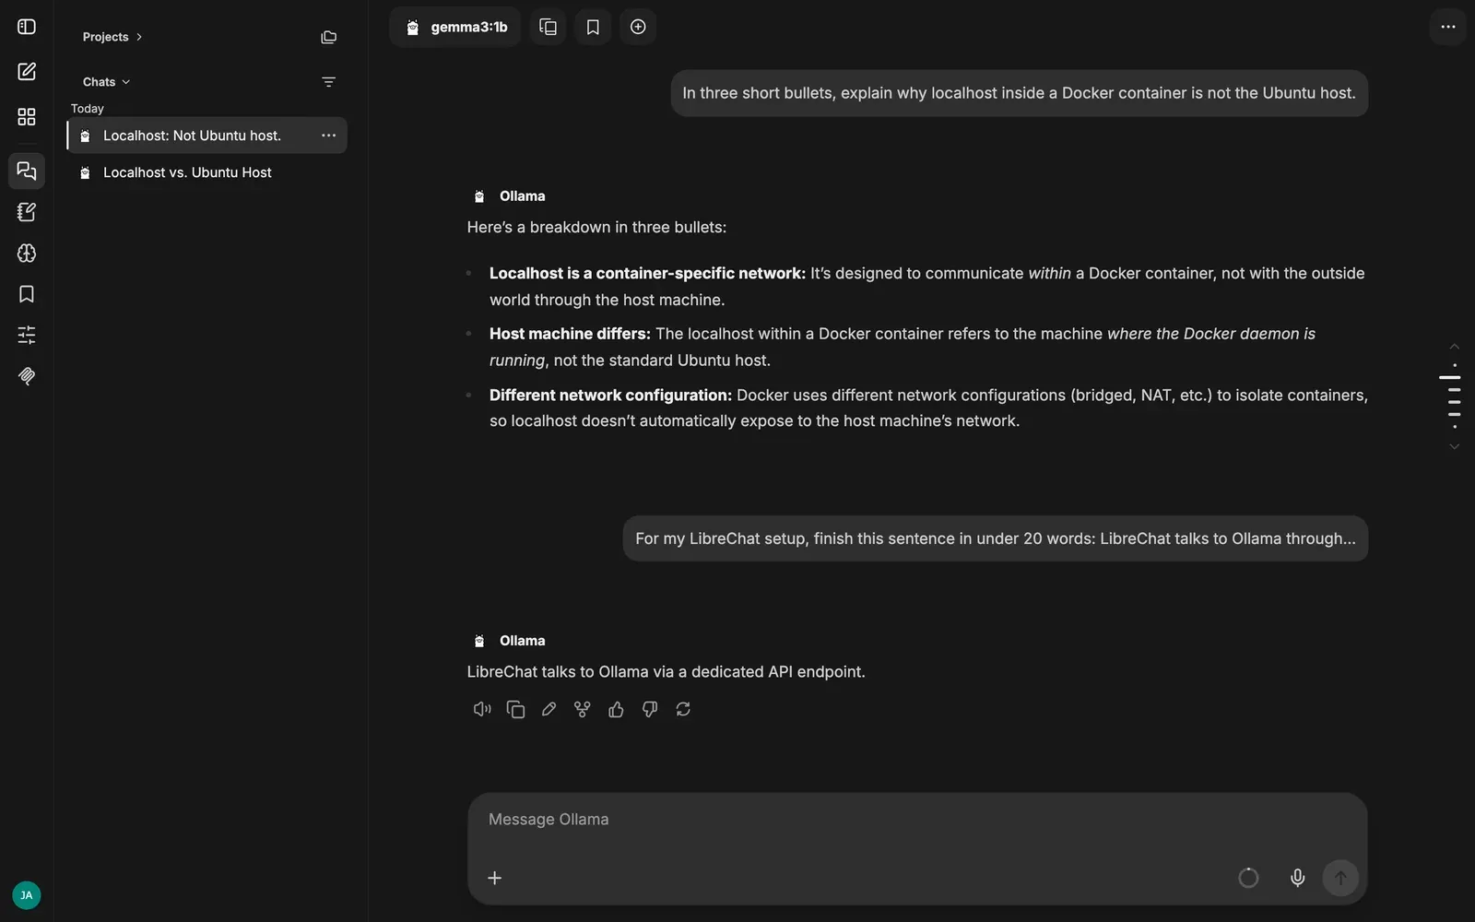1475x922 pixels.
Task: Give thumbs down to last response
Action: (x=650, y=709)
